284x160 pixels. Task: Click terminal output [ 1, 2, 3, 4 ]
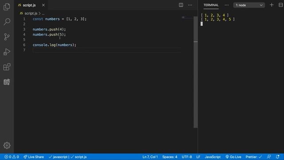point(215,15)
